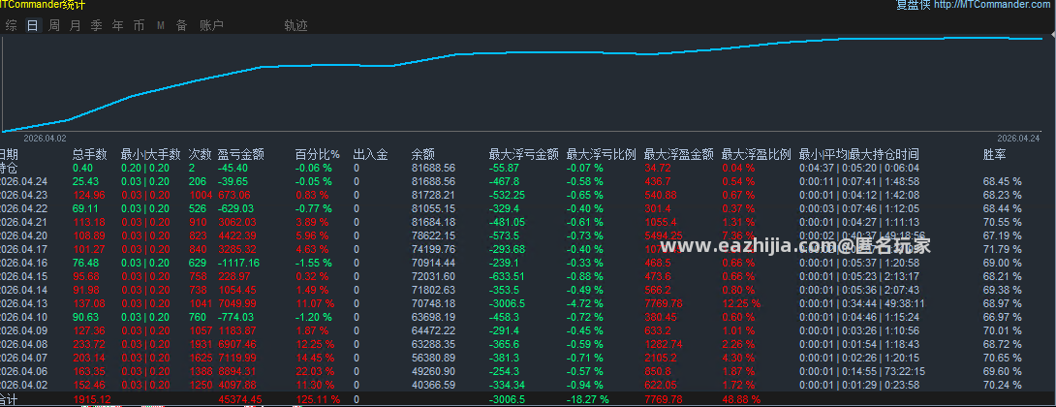Click the 最大浮盈金额 column header
1056x407 pixels.
(678, 154)
